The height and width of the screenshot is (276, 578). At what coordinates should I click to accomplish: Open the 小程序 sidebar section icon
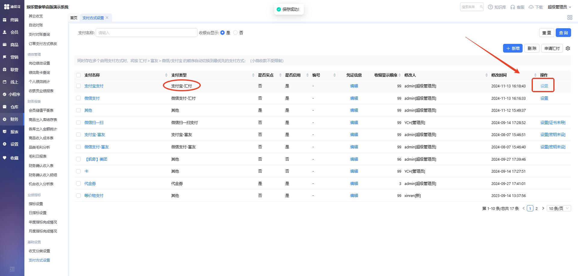(5, 94)
